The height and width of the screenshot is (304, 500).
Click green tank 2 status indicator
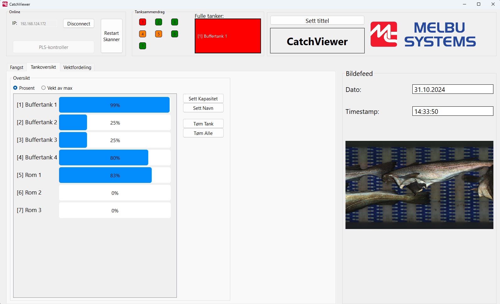click(159, 22)
